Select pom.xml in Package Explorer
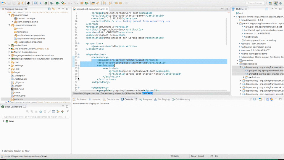The image size is (284, 160). tap(19, 99)
